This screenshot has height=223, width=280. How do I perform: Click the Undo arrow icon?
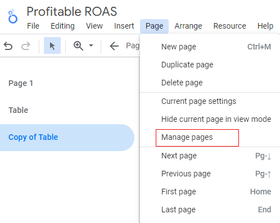pyautogui.click(x=8, y=45)
